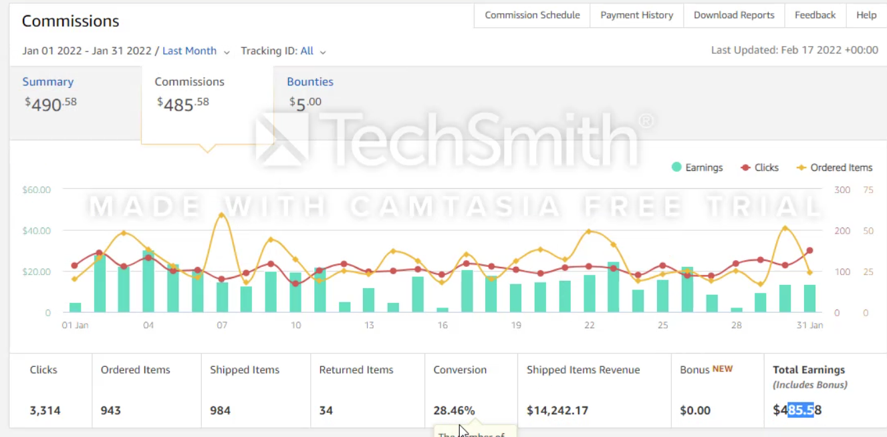Click the Total Earnings amount
887x437 pixels.
797,410
